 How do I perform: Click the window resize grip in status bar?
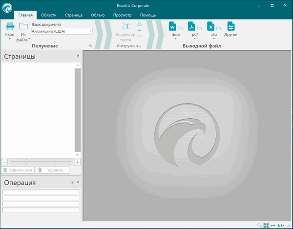coord(289,226)
